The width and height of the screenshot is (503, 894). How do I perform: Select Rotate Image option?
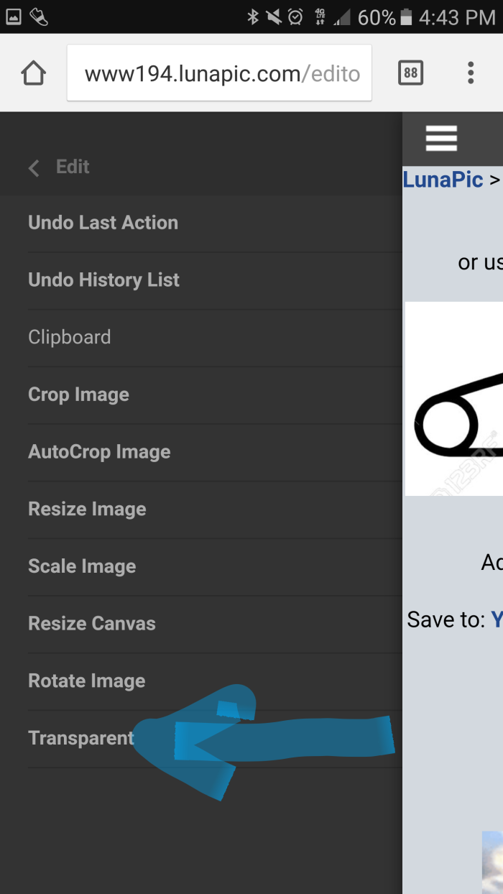point(86,681)
